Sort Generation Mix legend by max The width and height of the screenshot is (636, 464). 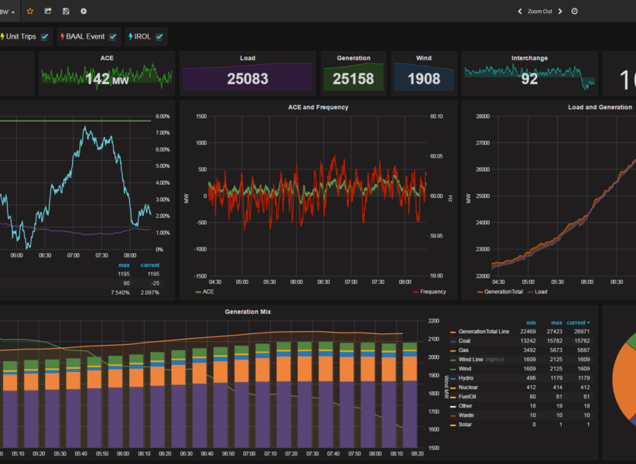point(556,322)
